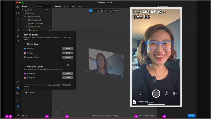Open the gallery icon in the player
This screenshot has height=119, width=211.
(x=175, y=94)
